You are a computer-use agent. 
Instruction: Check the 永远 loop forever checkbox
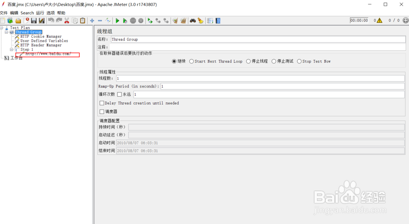pos(119,94)
